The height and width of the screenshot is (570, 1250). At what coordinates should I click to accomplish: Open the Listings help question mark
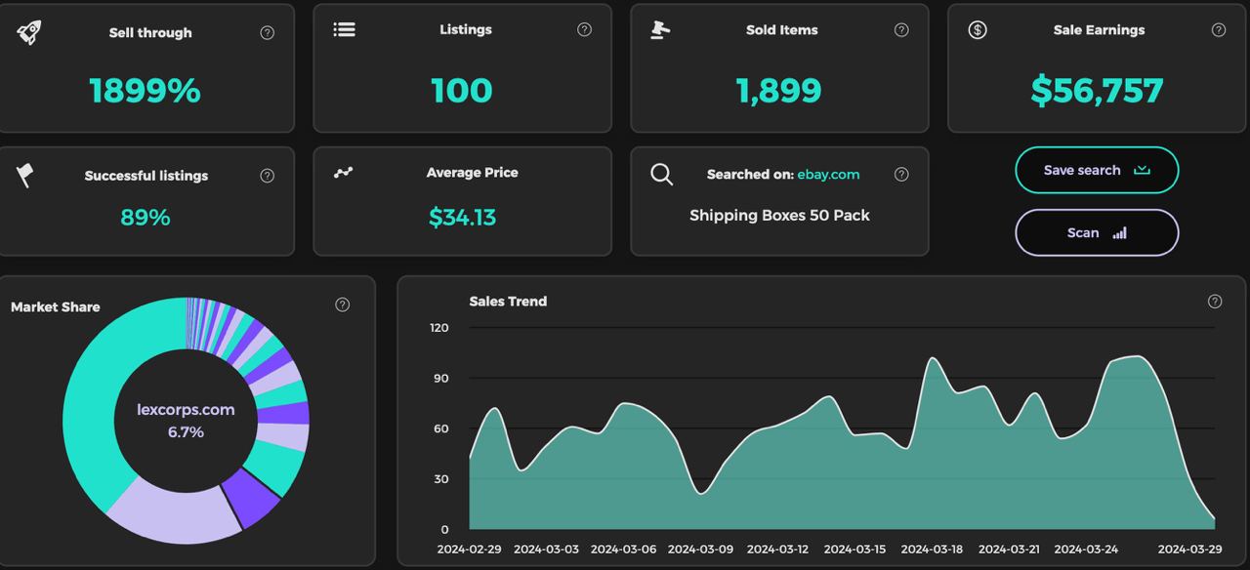click(584, 29)
